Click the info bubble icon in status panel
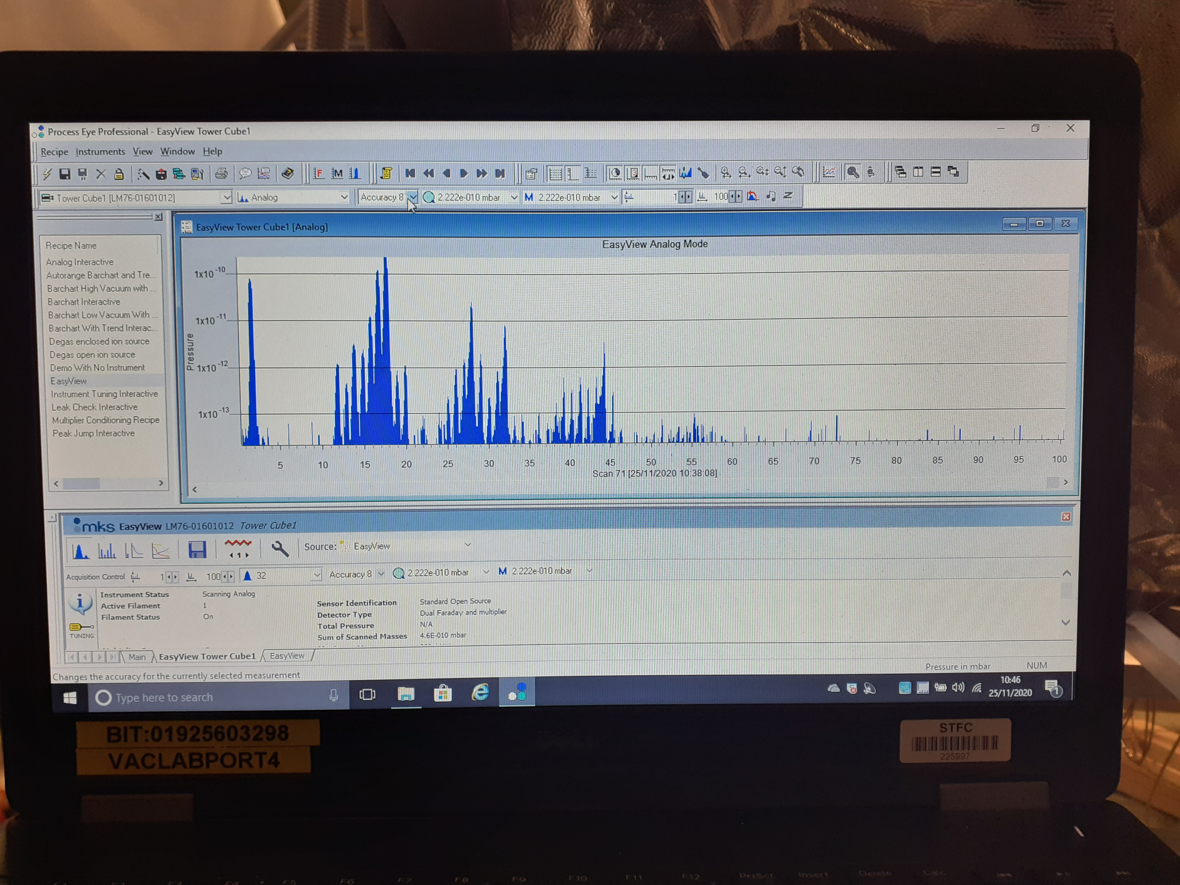The image size is (1180, 885). click(x=80, y=603)
